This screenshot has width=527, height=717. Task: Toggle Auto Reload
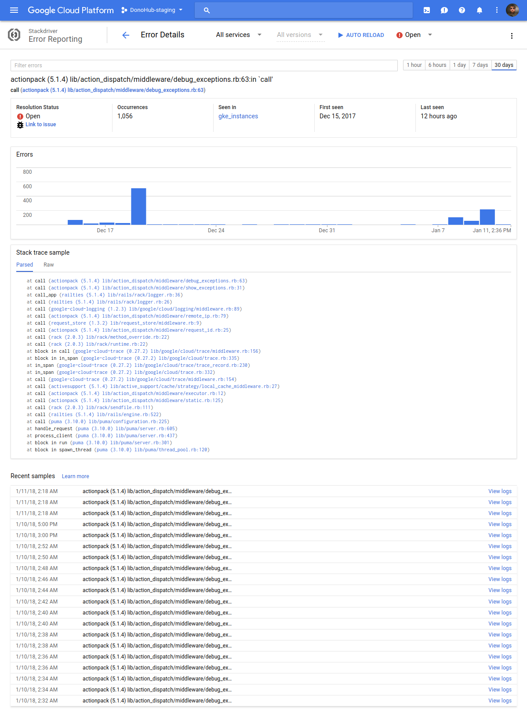pos(360,35)
